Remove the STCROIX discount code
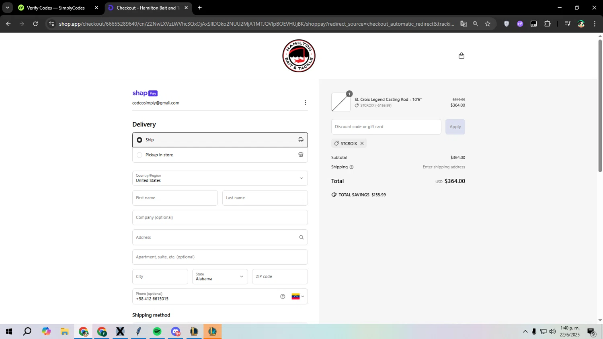 [362, 143]
